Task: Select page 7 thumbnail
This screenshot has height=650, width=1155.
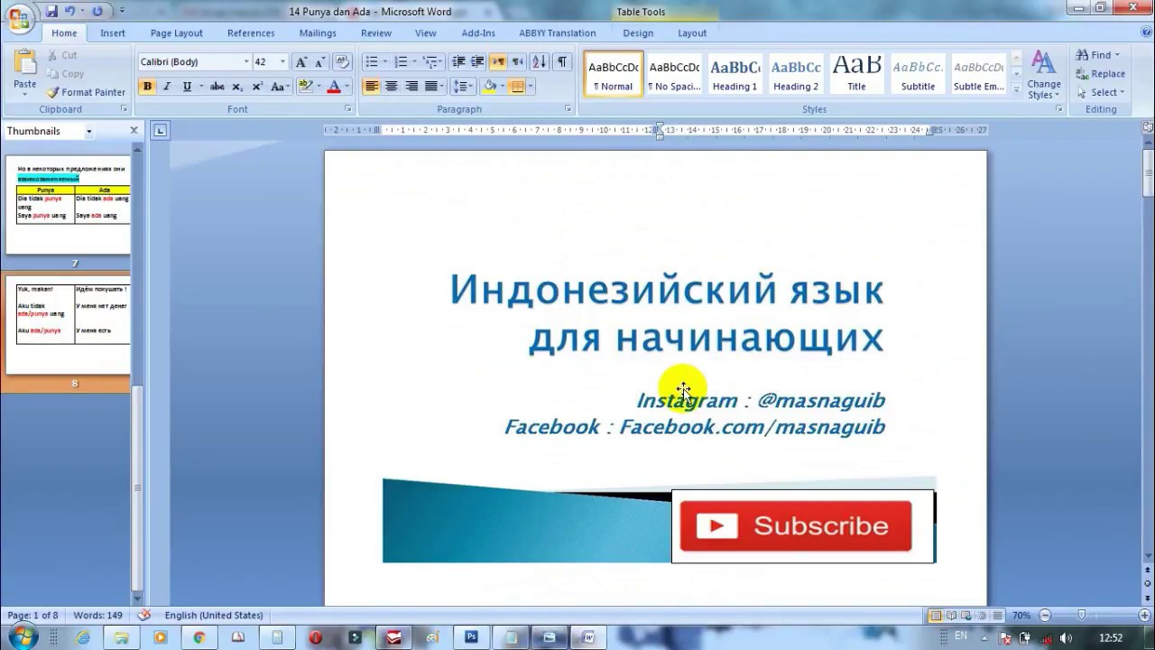Action: 69,206
